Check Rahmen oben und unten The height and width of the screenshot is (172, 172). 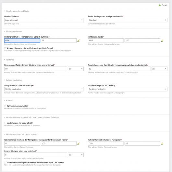coord(5,106)
